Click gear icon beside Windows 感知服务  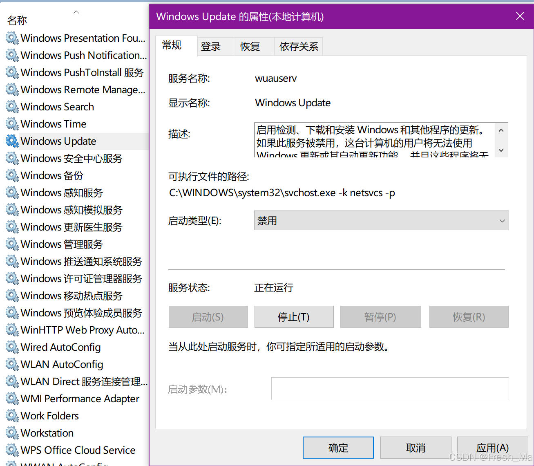click(x=12, y=193)
